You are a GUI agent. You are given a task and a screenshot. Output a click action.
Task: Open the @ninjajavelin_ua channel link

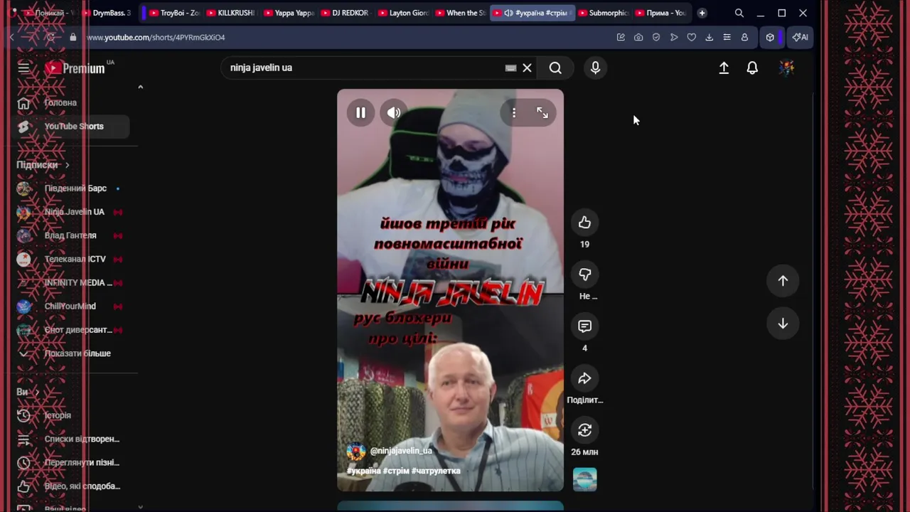point(401,451)
